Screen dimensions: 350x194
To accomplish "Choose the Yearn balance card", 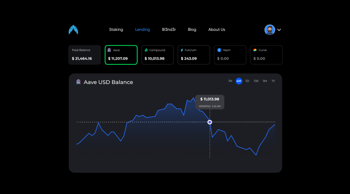I will point(230,55).
